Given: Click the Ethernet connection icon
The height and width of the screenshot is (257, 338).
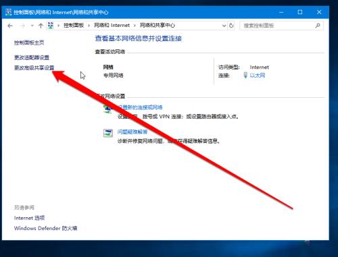Looking at the screenshot, I should 245,75.
